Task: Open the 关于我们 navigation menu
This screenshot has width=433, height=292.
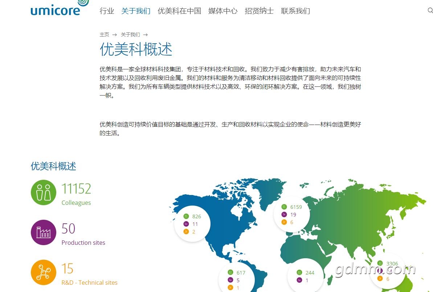Action: tap(136, 11)
